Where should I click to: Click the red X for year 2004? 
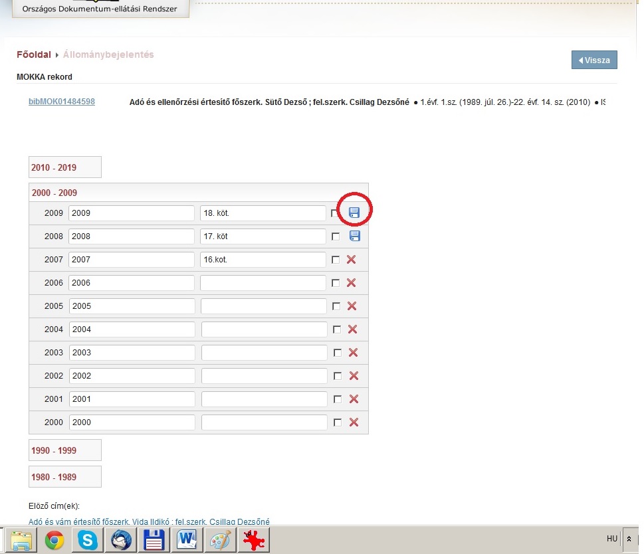(x=353, y=329)
